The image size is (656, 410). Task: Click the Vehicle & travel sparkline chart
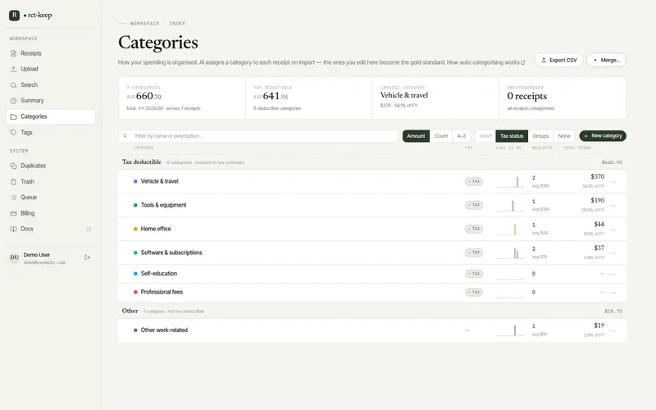pyautogui.click(x=509, y=181)
